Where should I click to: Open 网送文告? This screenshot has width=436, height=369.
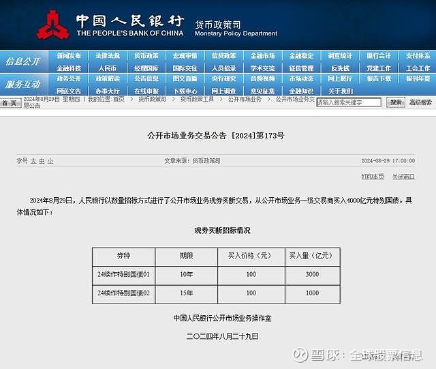69,91
